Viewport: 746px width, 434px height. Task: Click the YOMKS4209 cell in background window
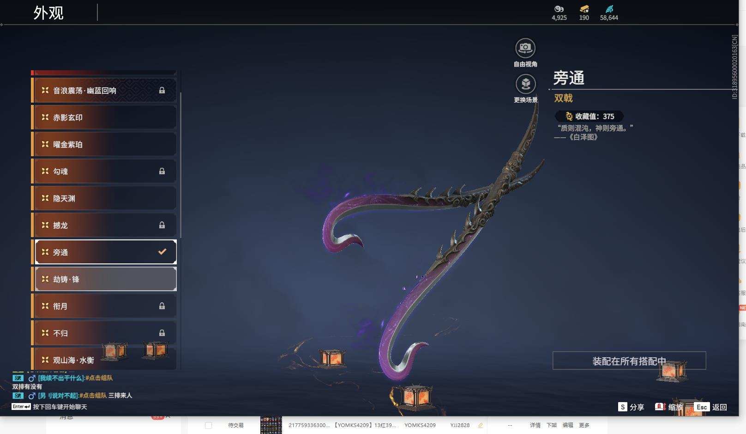420,425
